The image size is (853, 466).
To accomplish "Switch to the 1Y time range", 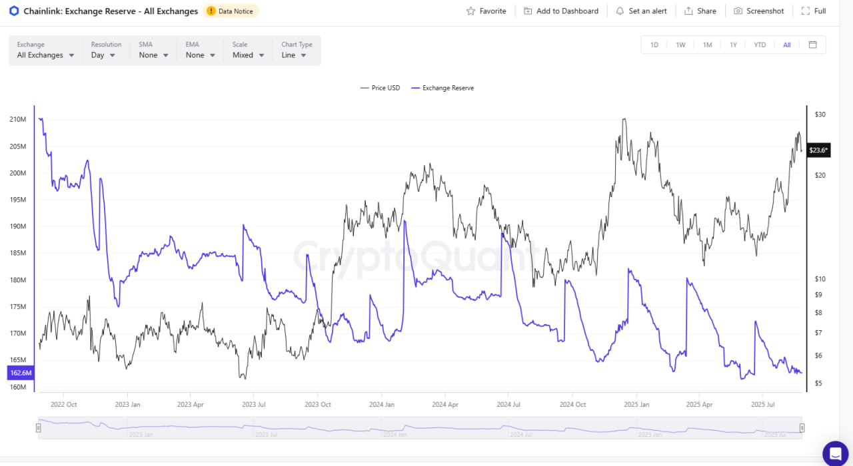I will click(733, 45).
